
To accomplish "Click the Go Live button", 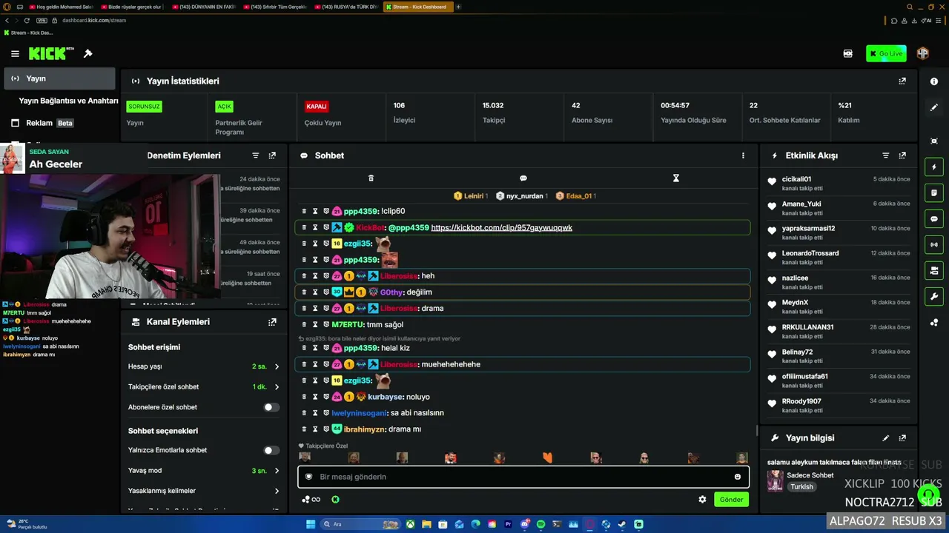I will click(x=886, y=53).
